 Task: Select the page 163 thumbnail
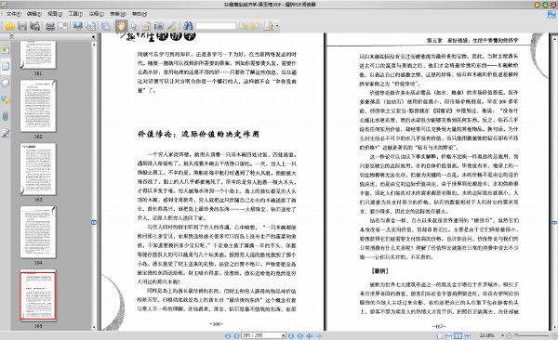pyautogui.click(x=38, y=169)
